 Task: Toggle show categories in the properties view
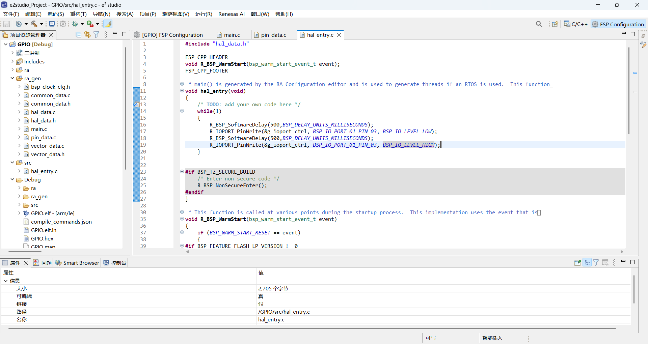pos(588,263)
